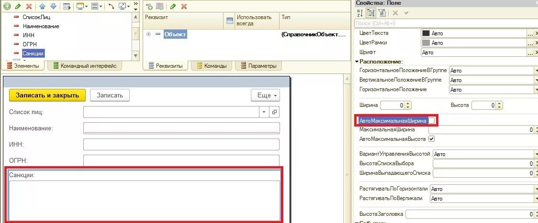
Task: Open the ВертикальноеПоложениеВГруппе dropdown
Action: [x=536, y=80]
